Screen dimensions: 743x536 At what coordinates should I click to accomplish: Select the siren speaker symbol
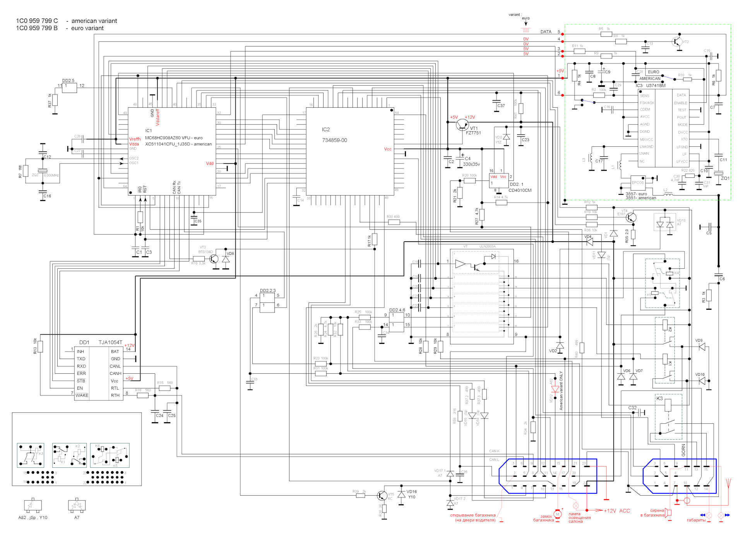(x=668, y=513)
